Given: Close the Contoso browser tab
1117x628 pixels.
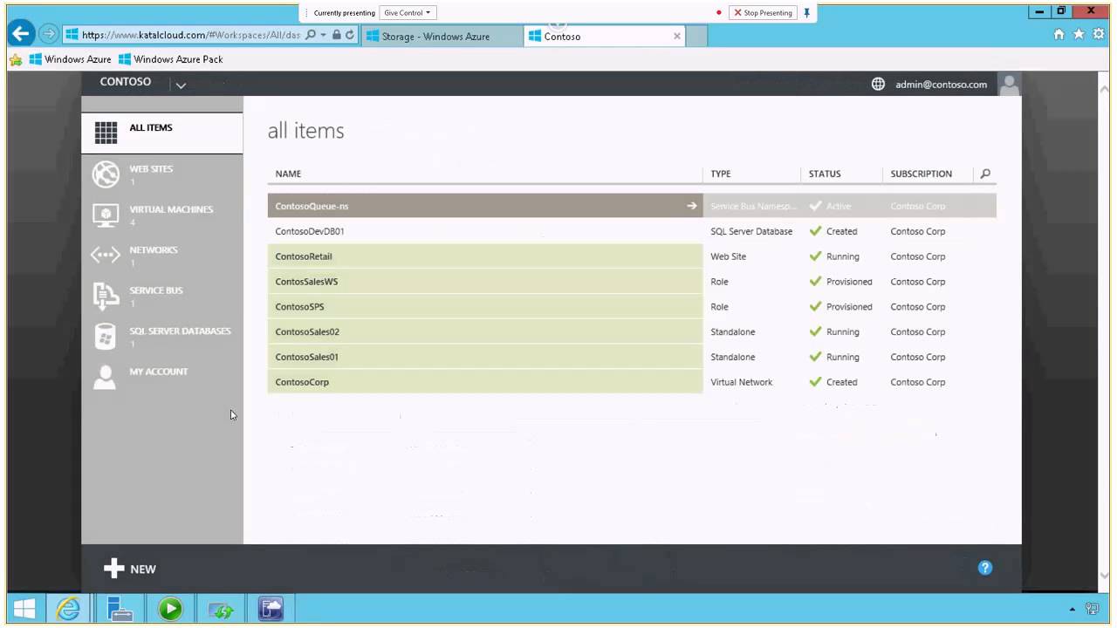Looking at the screenshot, I should tap(676, 36).
